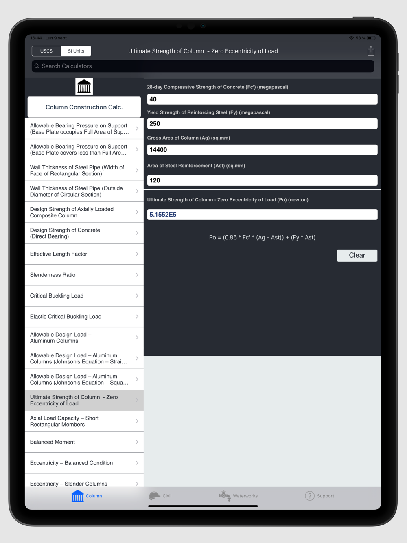The width and height of the screenshot is (407, 543).
Task: Open Effective Length Factor chevron
Action: coord(137,254)
